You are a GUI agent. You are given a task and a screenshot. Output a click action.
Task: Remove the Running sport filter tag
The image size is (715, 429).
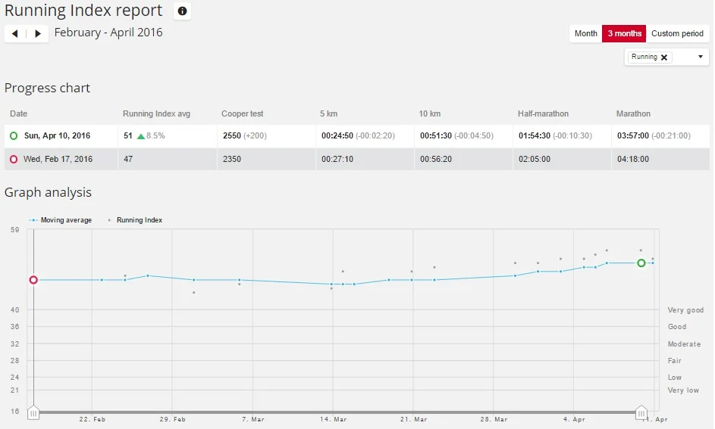point(665,58)
